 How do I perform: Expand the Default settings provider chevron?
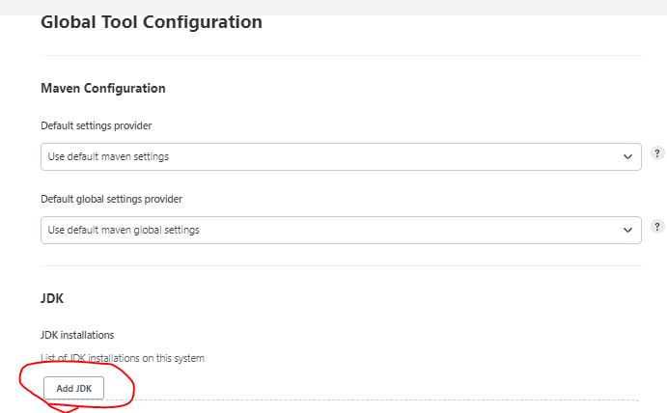click(627, 156)
